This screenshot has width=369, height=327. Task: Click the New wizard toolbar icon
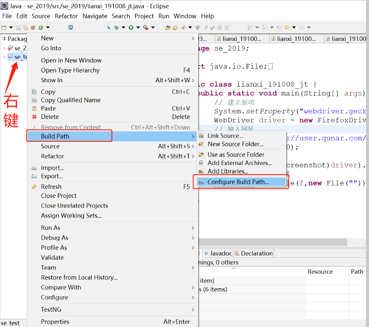pos(4,28)
